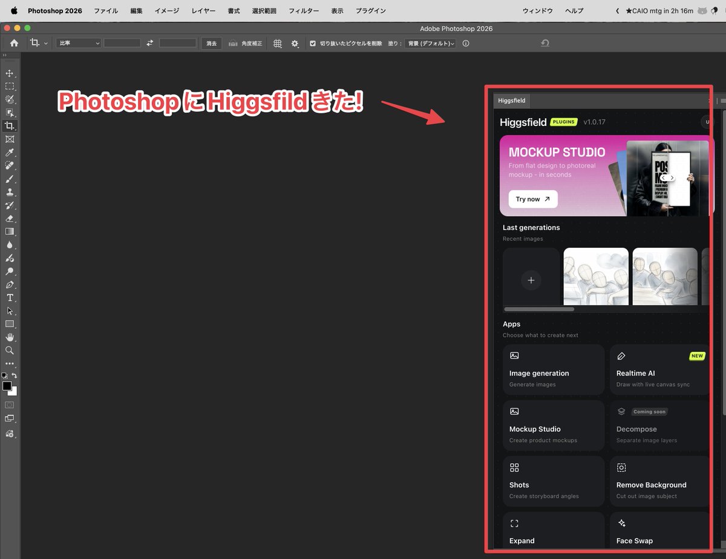This screenshot has height=559, width=726.
Task: Open the 塗り 背景 (デフォルト) dropdown
Action: click(x=431, y=44)
